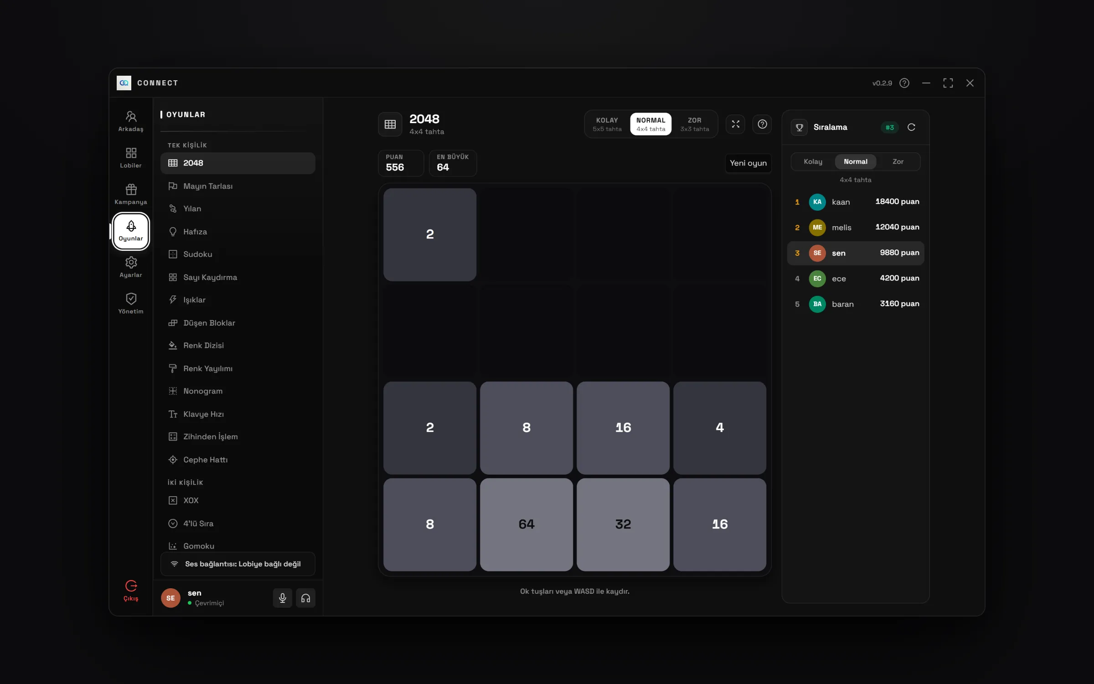Switch leaderboard to Zor tab
This screenshot has width=1094, height=684.
(x=898, y=161)
